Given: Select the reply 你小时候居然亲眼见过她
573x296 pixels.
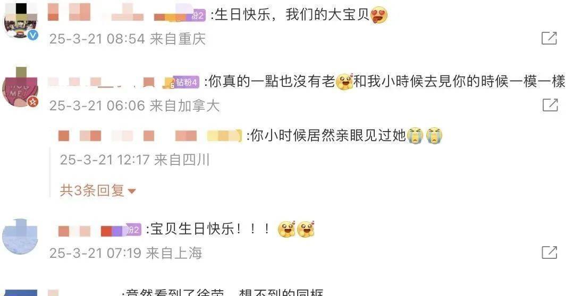Looking at the screenshot, I should pyautogui.click(x=344, y=136).
